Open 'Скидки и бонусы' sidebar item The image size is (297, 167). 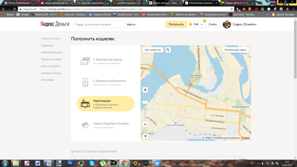(x=51, y=73)
